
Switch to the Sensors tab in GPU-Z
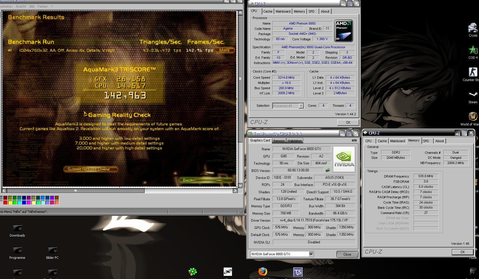[x=279, y=141]
